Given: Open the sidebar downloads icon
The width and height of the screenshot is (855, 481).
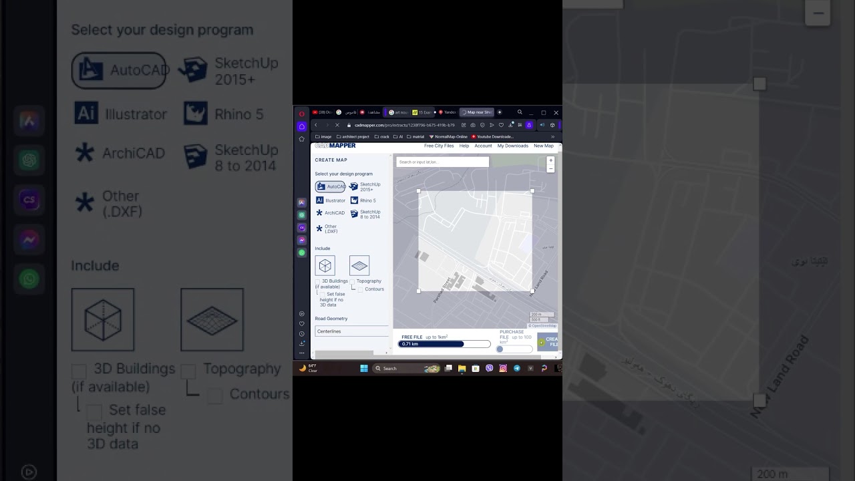Looking at the screenshot, I should (301, 343).
